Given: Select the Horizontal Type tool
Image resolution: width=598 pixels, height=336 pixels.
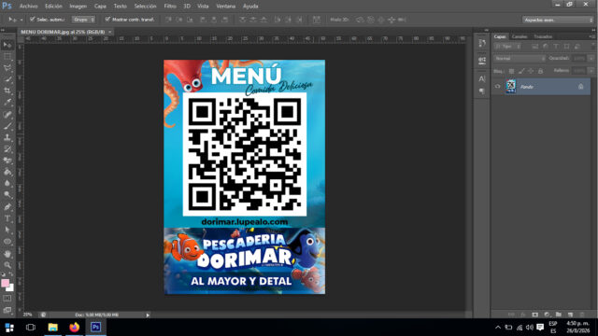Looking at the screenshot, I should 7,218.
